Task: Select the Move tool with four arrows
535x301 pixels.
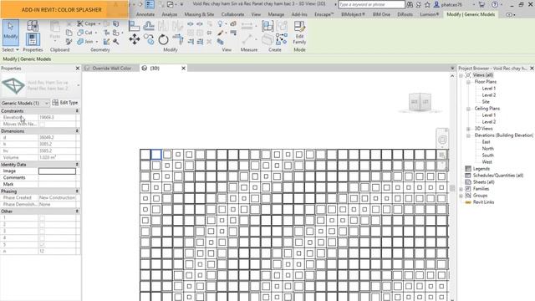Action: 135,39
